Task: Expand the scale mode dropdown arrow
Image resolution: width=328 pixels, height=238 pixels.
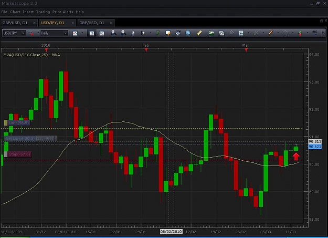Action: point(151,33)
